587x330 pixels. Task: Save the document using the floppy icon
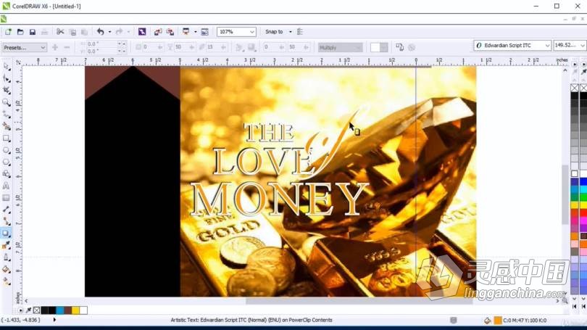click(x=33, y=32)
